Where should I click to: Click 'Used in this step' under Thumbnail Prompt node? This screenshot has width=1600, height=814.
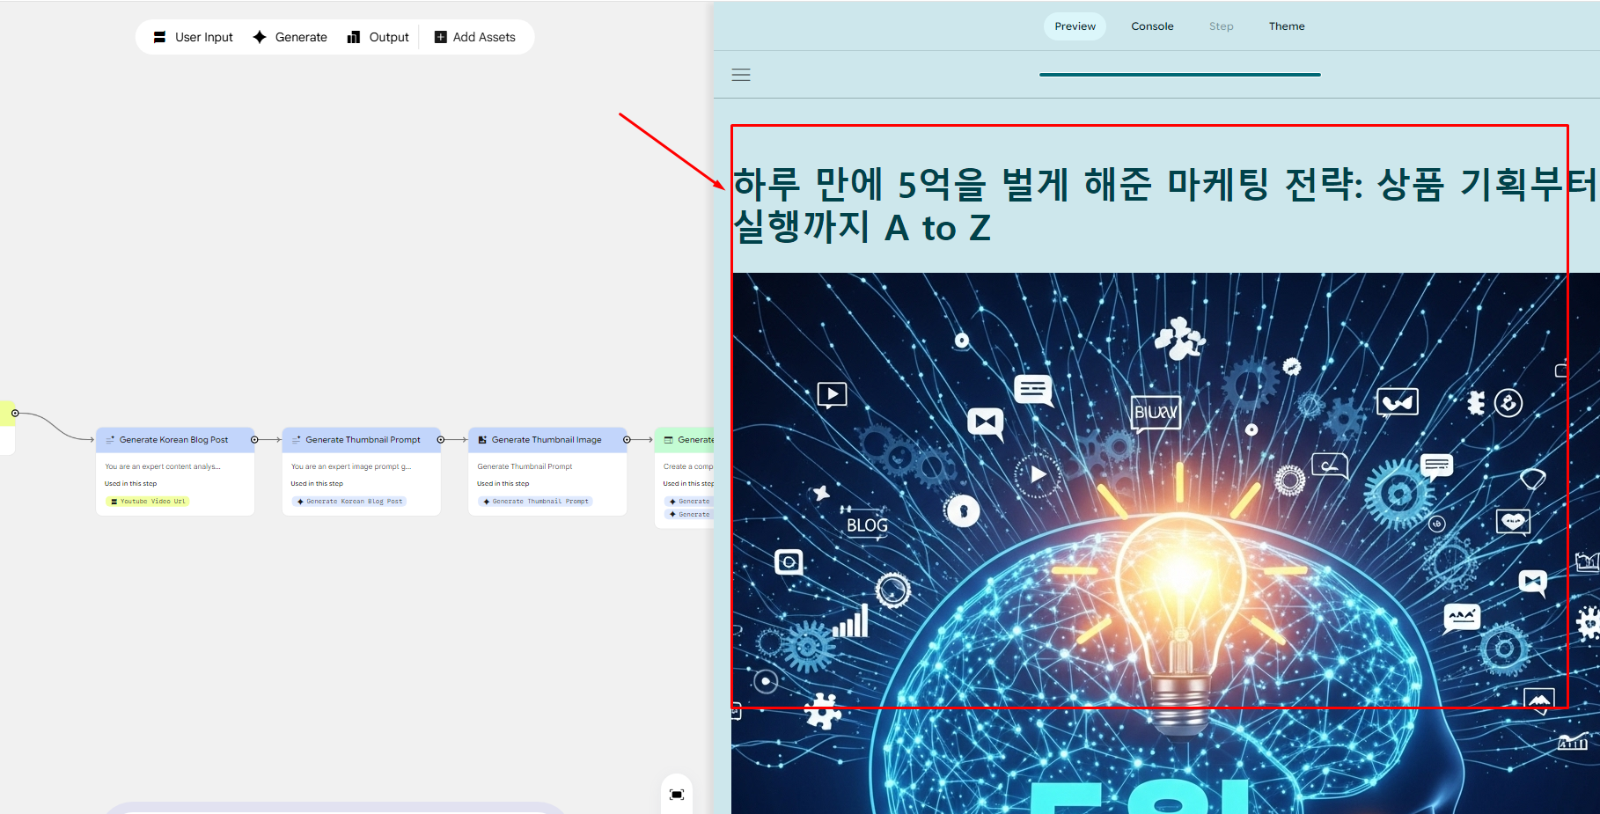point(317,484)
